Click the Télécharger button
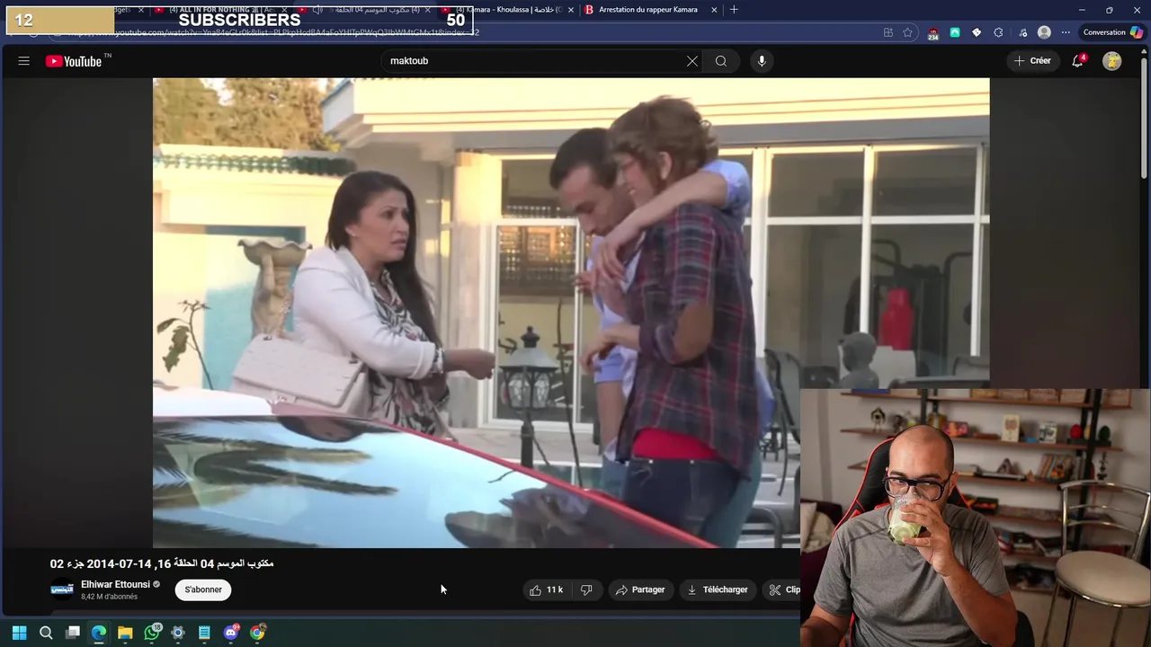 pos(718,589)
